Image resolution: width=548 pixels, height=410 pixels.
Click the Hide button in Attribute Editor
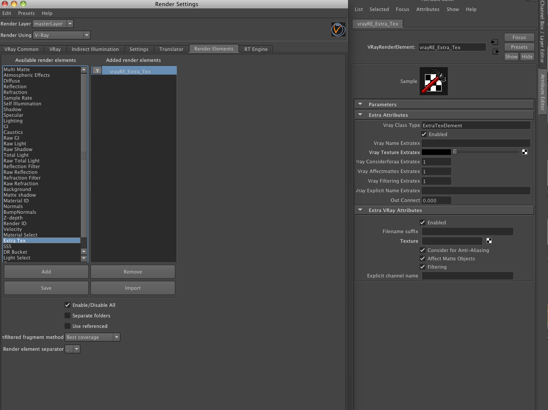(527, 57)
